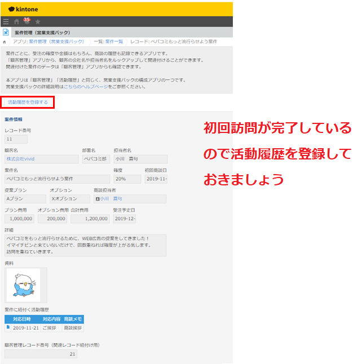Open 商談担当者 link 小川 喜句

[111, 199]
